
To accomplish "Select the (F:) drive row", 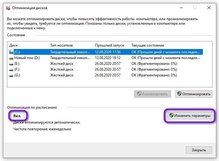I will (x=106, y=69).
